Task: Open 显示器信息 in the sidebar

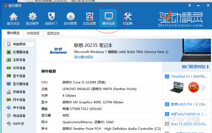Action: coord(17,84)
